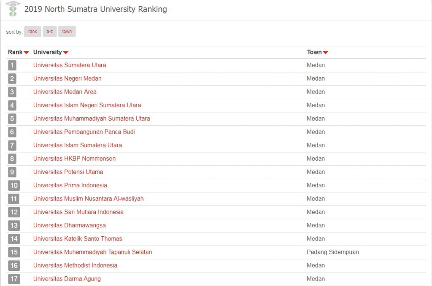Open Universitas Sumatera Utara link
The width and height of the screenshot is (432, 286).
point(70,65)
